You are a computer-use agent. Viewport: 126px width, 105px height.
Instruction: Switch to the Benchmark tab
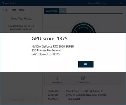pyautogui.click(x=51, y=11)
